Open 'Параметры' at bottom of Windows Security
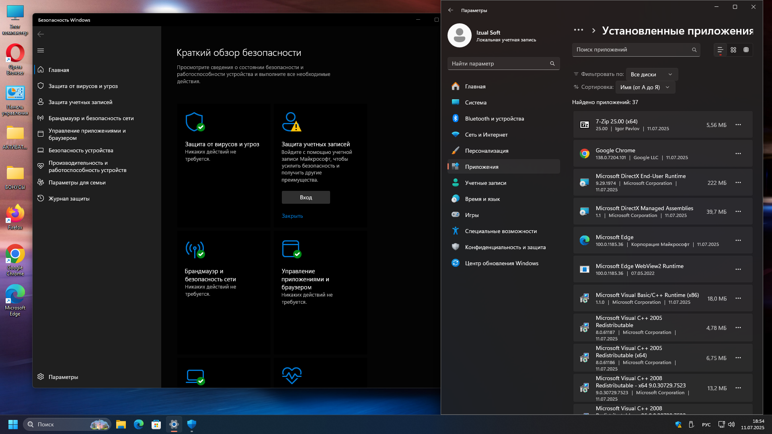The width and height of the screenshot is (772, 434). [x=96, y=377]
